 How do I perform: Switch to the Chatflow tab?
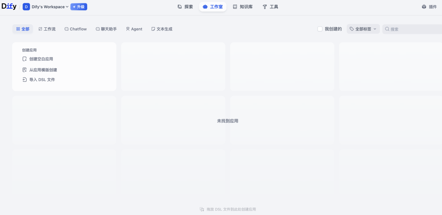pos(76,29)
